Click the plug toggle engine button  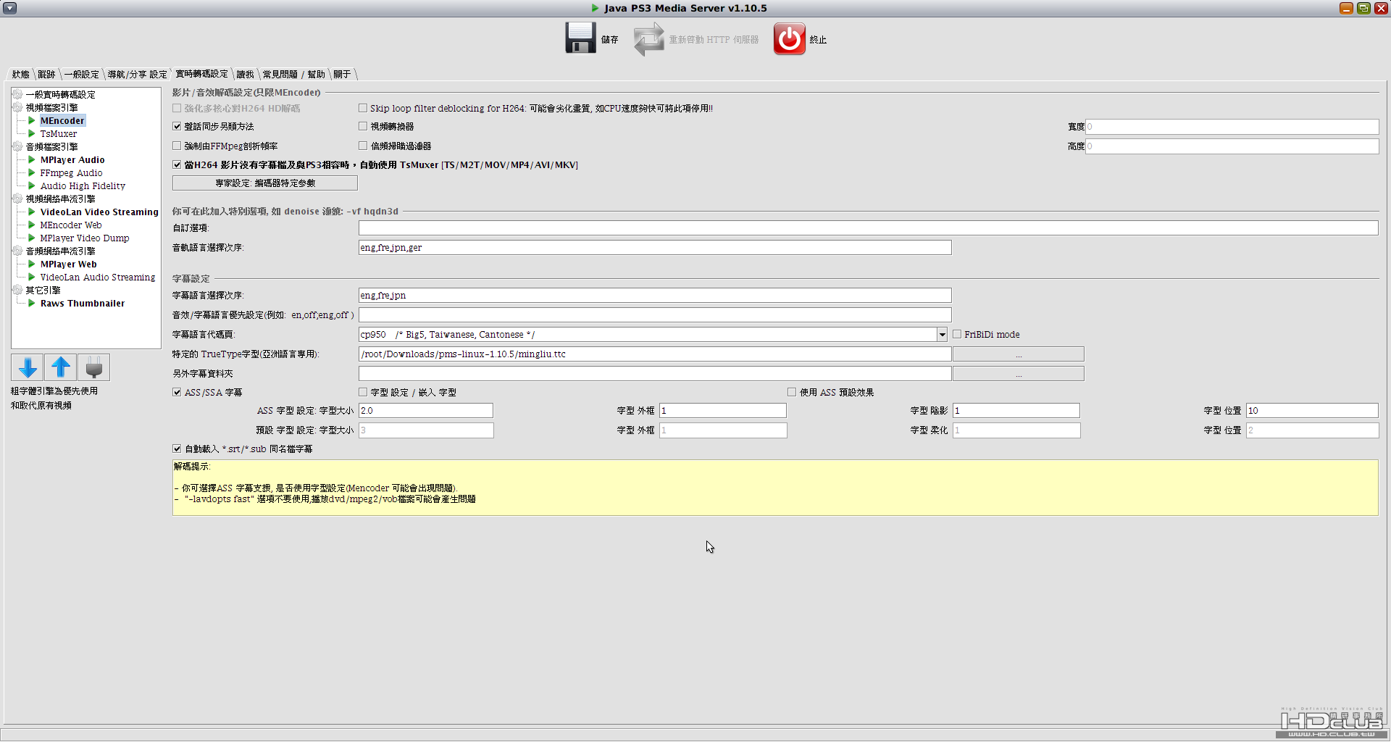[93, 368]
